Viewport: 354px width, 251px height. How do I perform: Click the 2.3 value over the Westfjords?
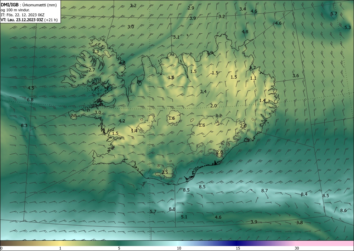(96, 51)
